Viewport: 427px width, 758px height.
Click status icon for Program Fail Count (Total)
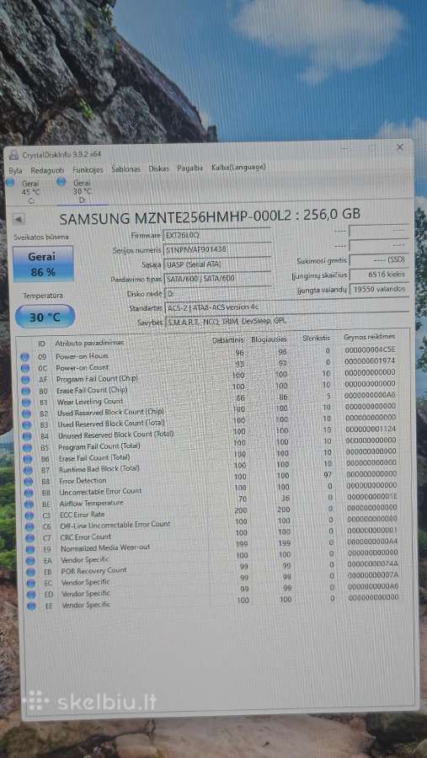28,448
